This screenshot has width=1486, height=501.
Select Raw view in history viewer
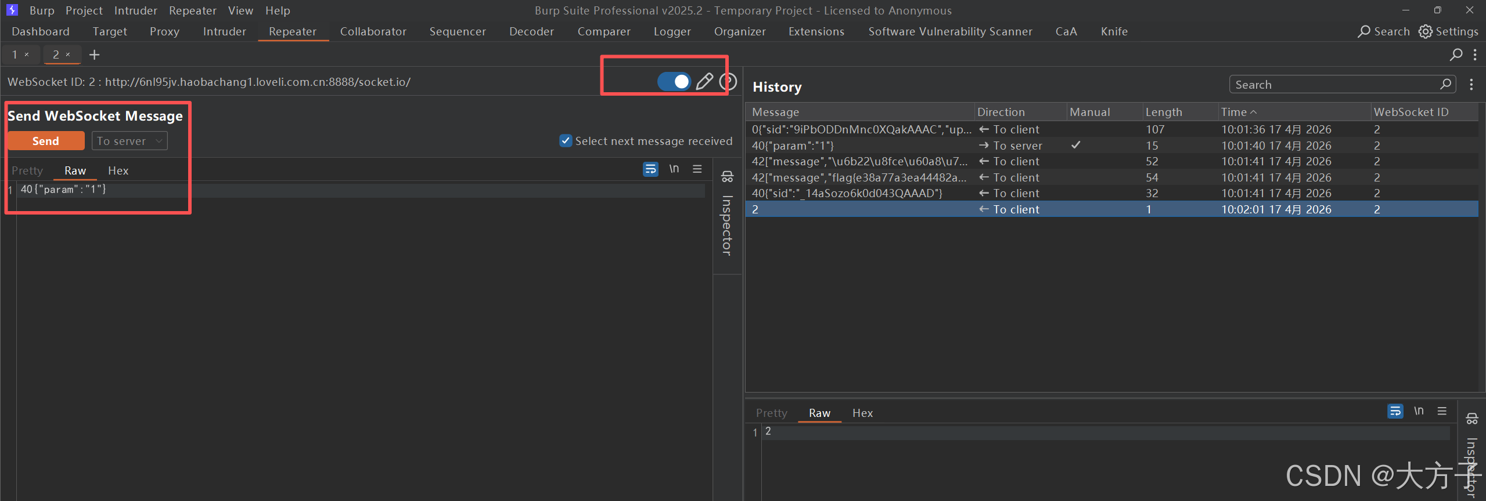[819, 413]
